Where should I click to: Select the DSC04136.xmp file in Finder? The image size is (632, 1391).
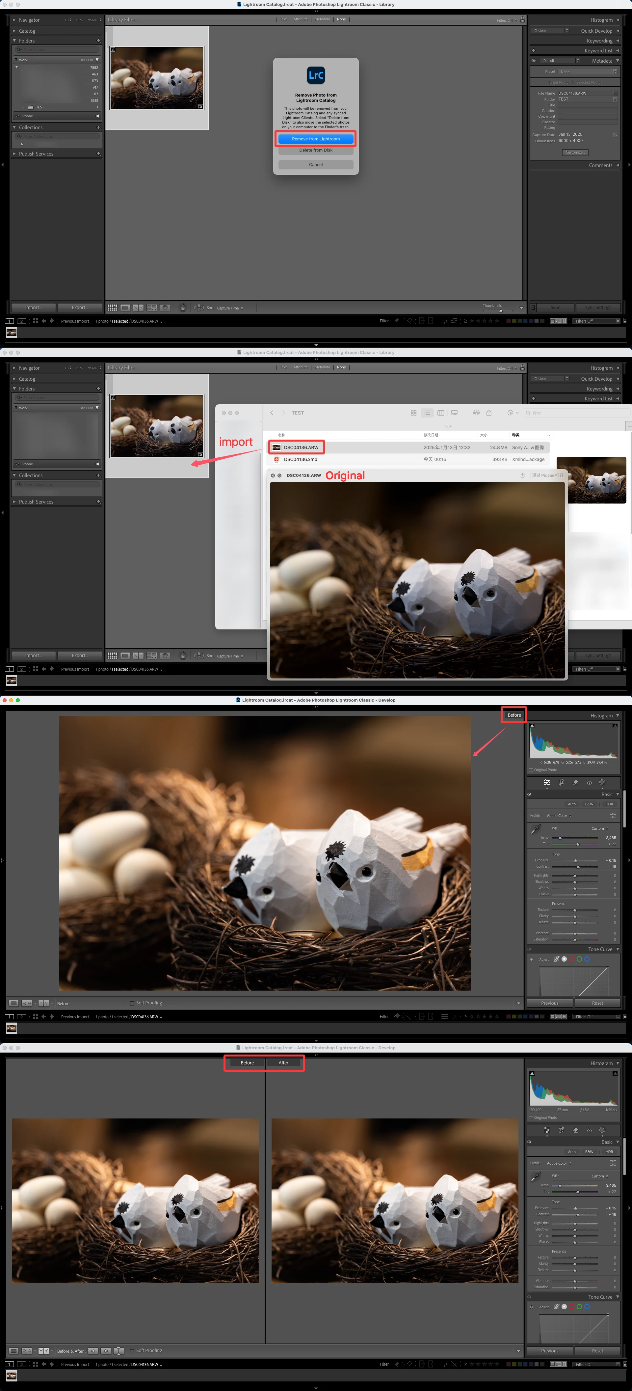click(300, 459)
